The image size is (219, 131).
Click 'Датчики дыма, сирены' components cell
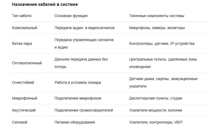[163, 82]
